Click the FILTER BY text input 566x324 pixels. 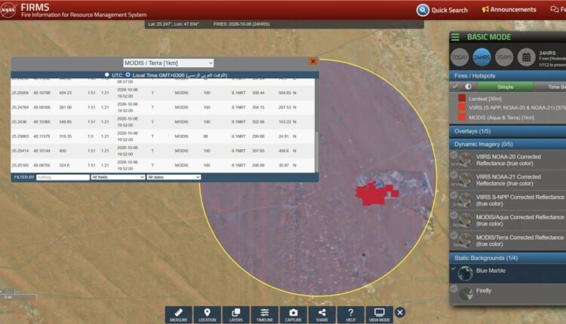(63, 177)
